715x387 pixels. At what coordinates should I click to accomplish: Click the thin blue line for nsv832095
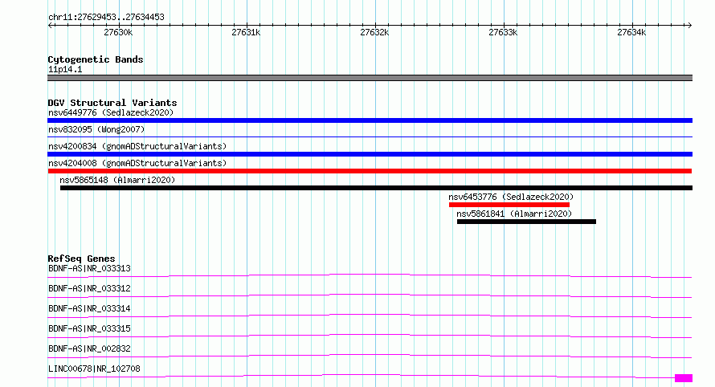pos(370,136)
